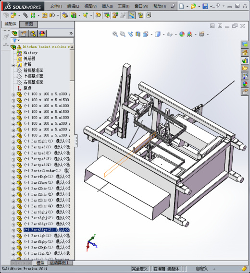This screenshot has width=250, height=273.
Task: Click the New document icon
Action: (182, 6)
